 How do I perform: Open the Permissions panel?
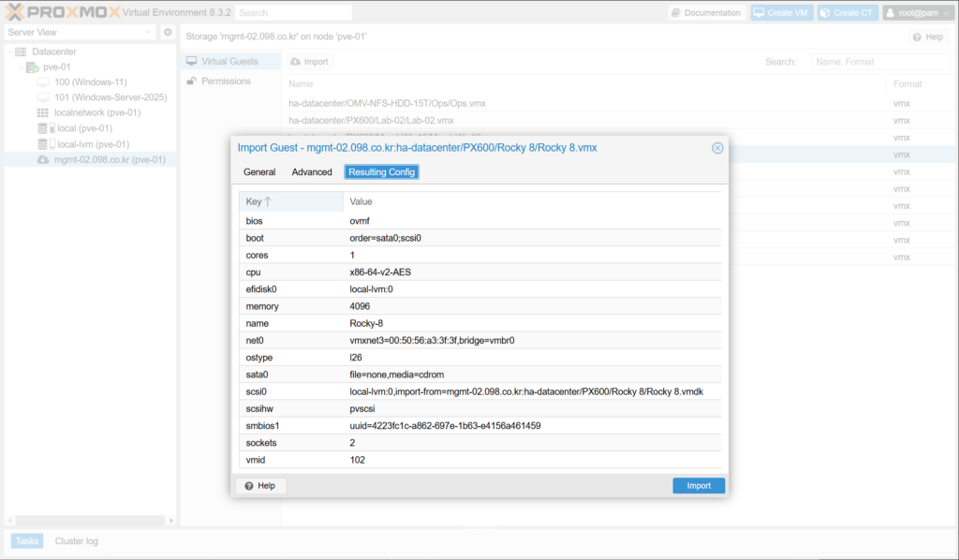226,81
